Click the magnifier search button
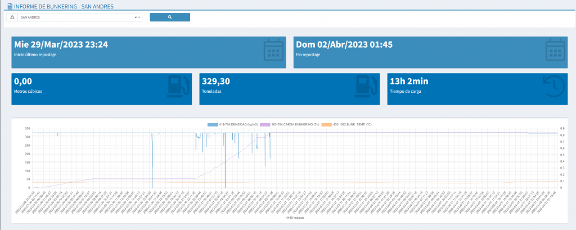 click(x=169, y=17)
